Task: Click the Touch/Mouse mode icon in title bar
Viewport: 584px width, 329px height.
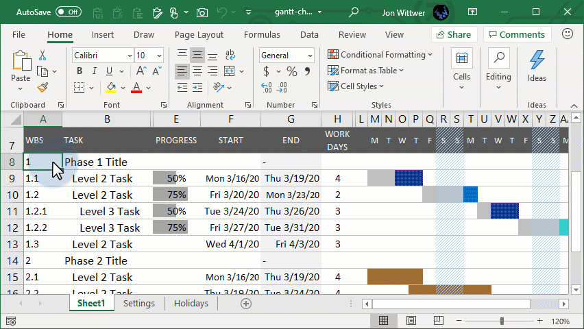Action: coord(173,12)
